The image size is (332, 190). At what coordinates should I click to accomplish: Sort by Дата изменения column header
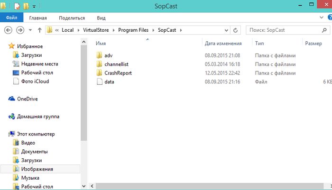pos(223,43)
